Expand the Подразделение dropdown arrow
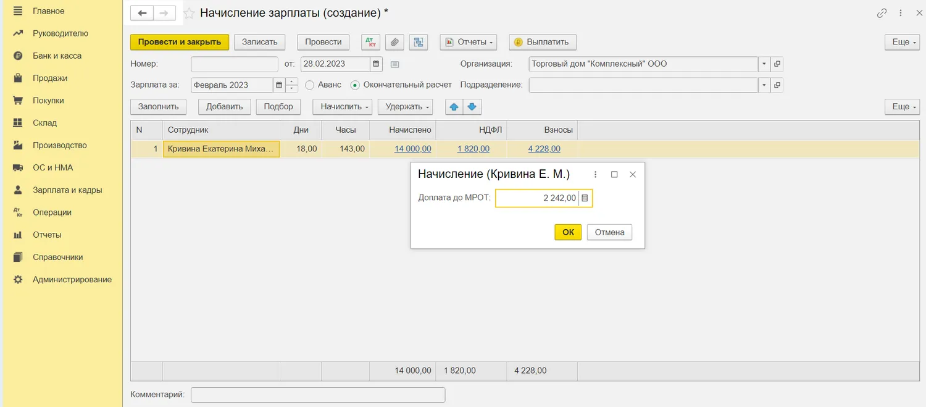 pyautogui.click(x=764, y=85)
